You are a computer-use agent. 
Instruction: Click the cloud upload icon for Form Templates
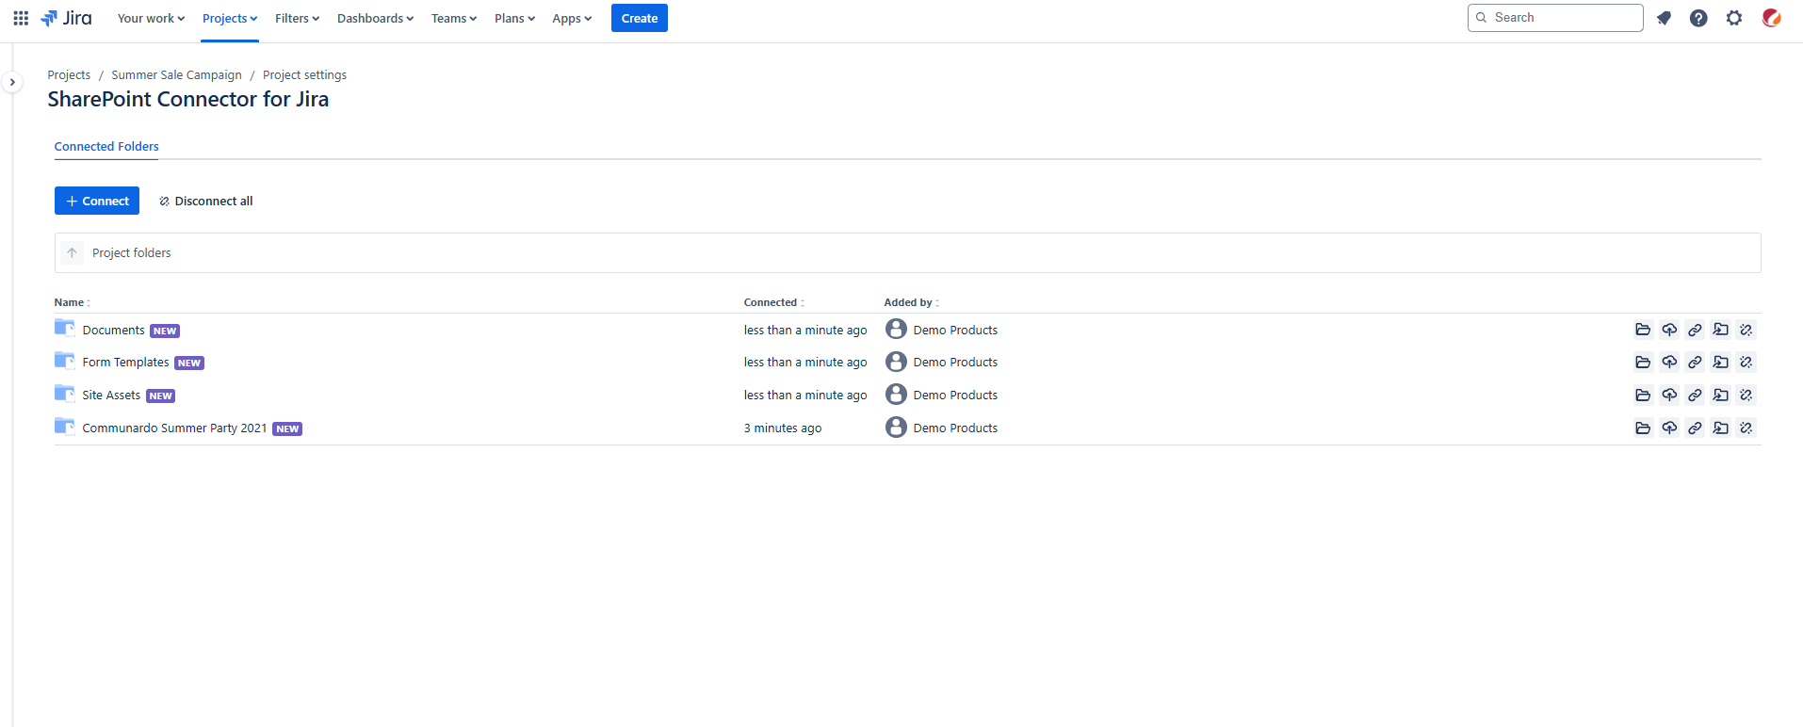(x=1669, y=363)
